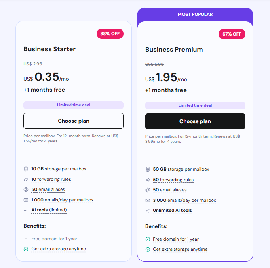Choose the Business Starter plan
Viewport: 270px width, 268px height.
74,121
